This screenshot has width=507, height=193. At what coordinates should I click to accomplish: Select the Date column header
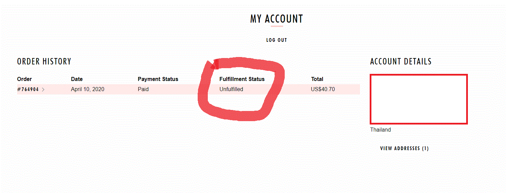click(77, 79)
